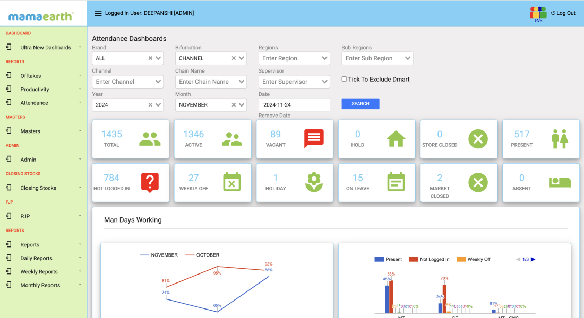Open the Chain Name dropdown
Screen dimensions: 584x318
(x=211, y=82)
